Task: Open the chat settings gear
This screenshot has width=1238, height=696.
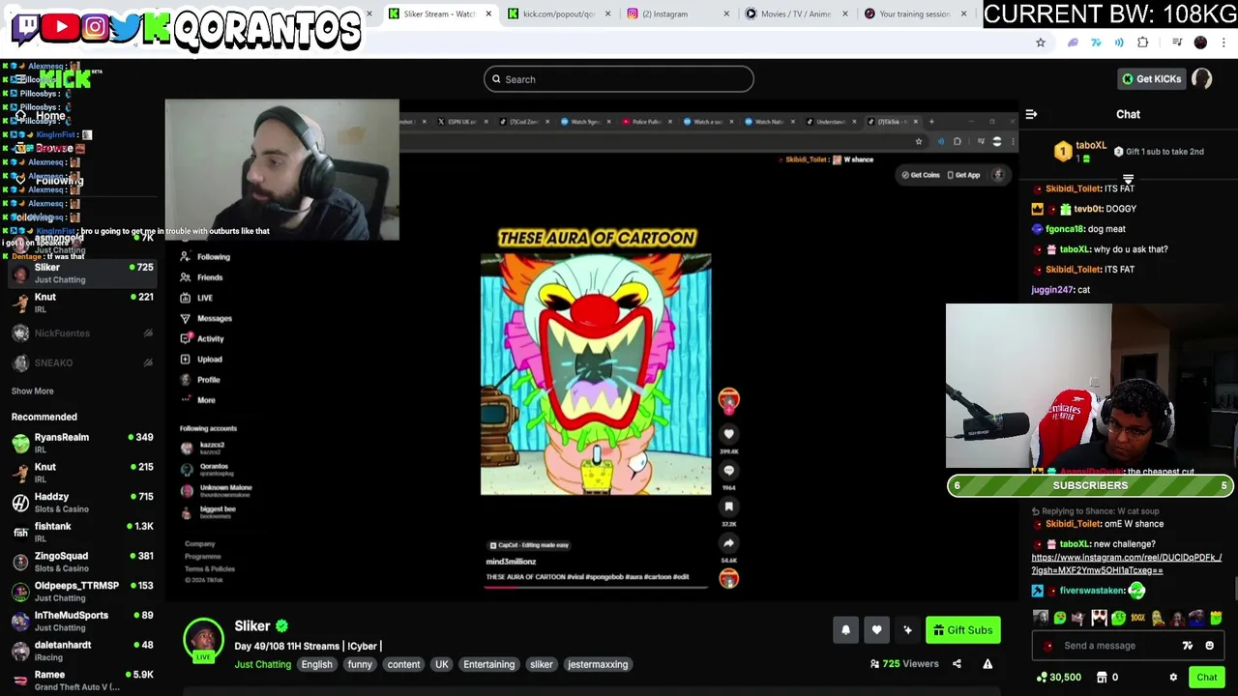Action: tap(1173, 678)
